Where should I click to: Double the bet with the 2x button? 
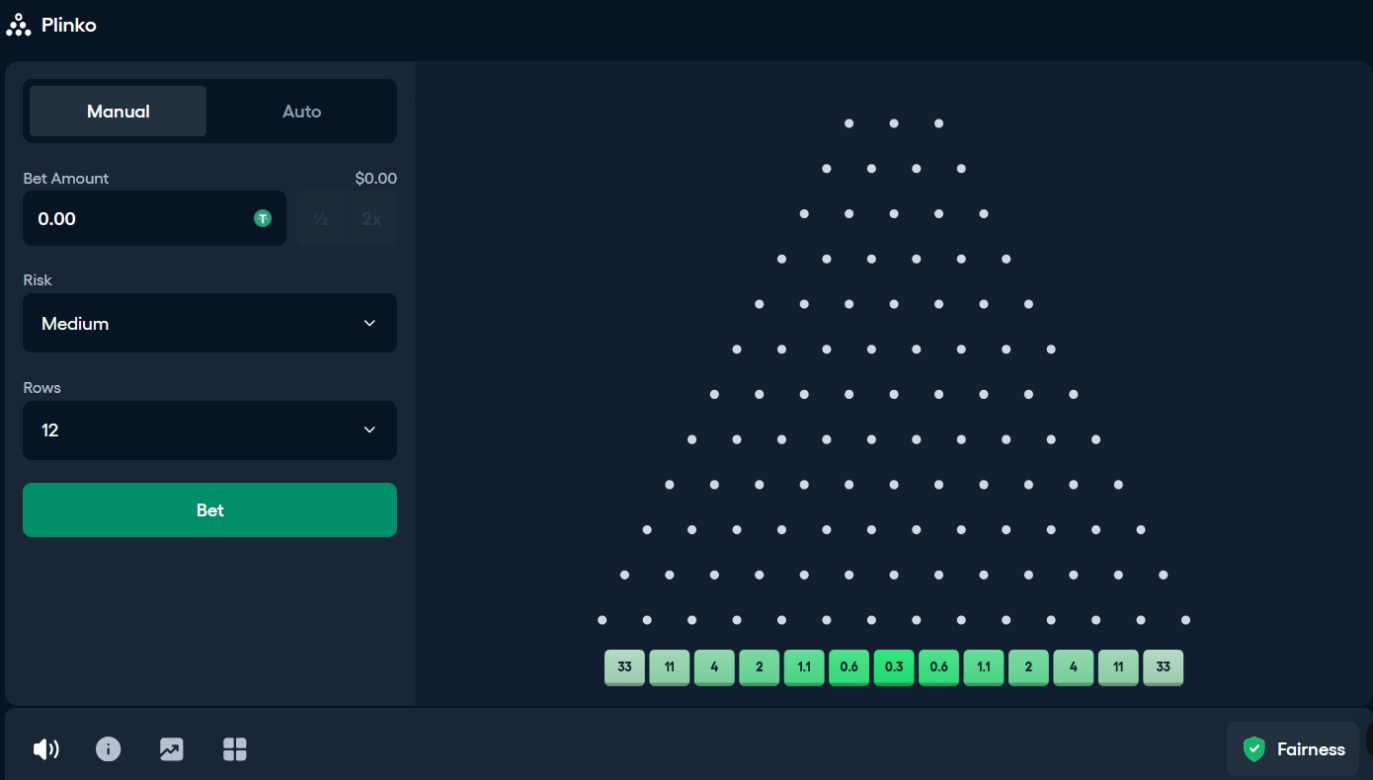click(x=372, y=218)
